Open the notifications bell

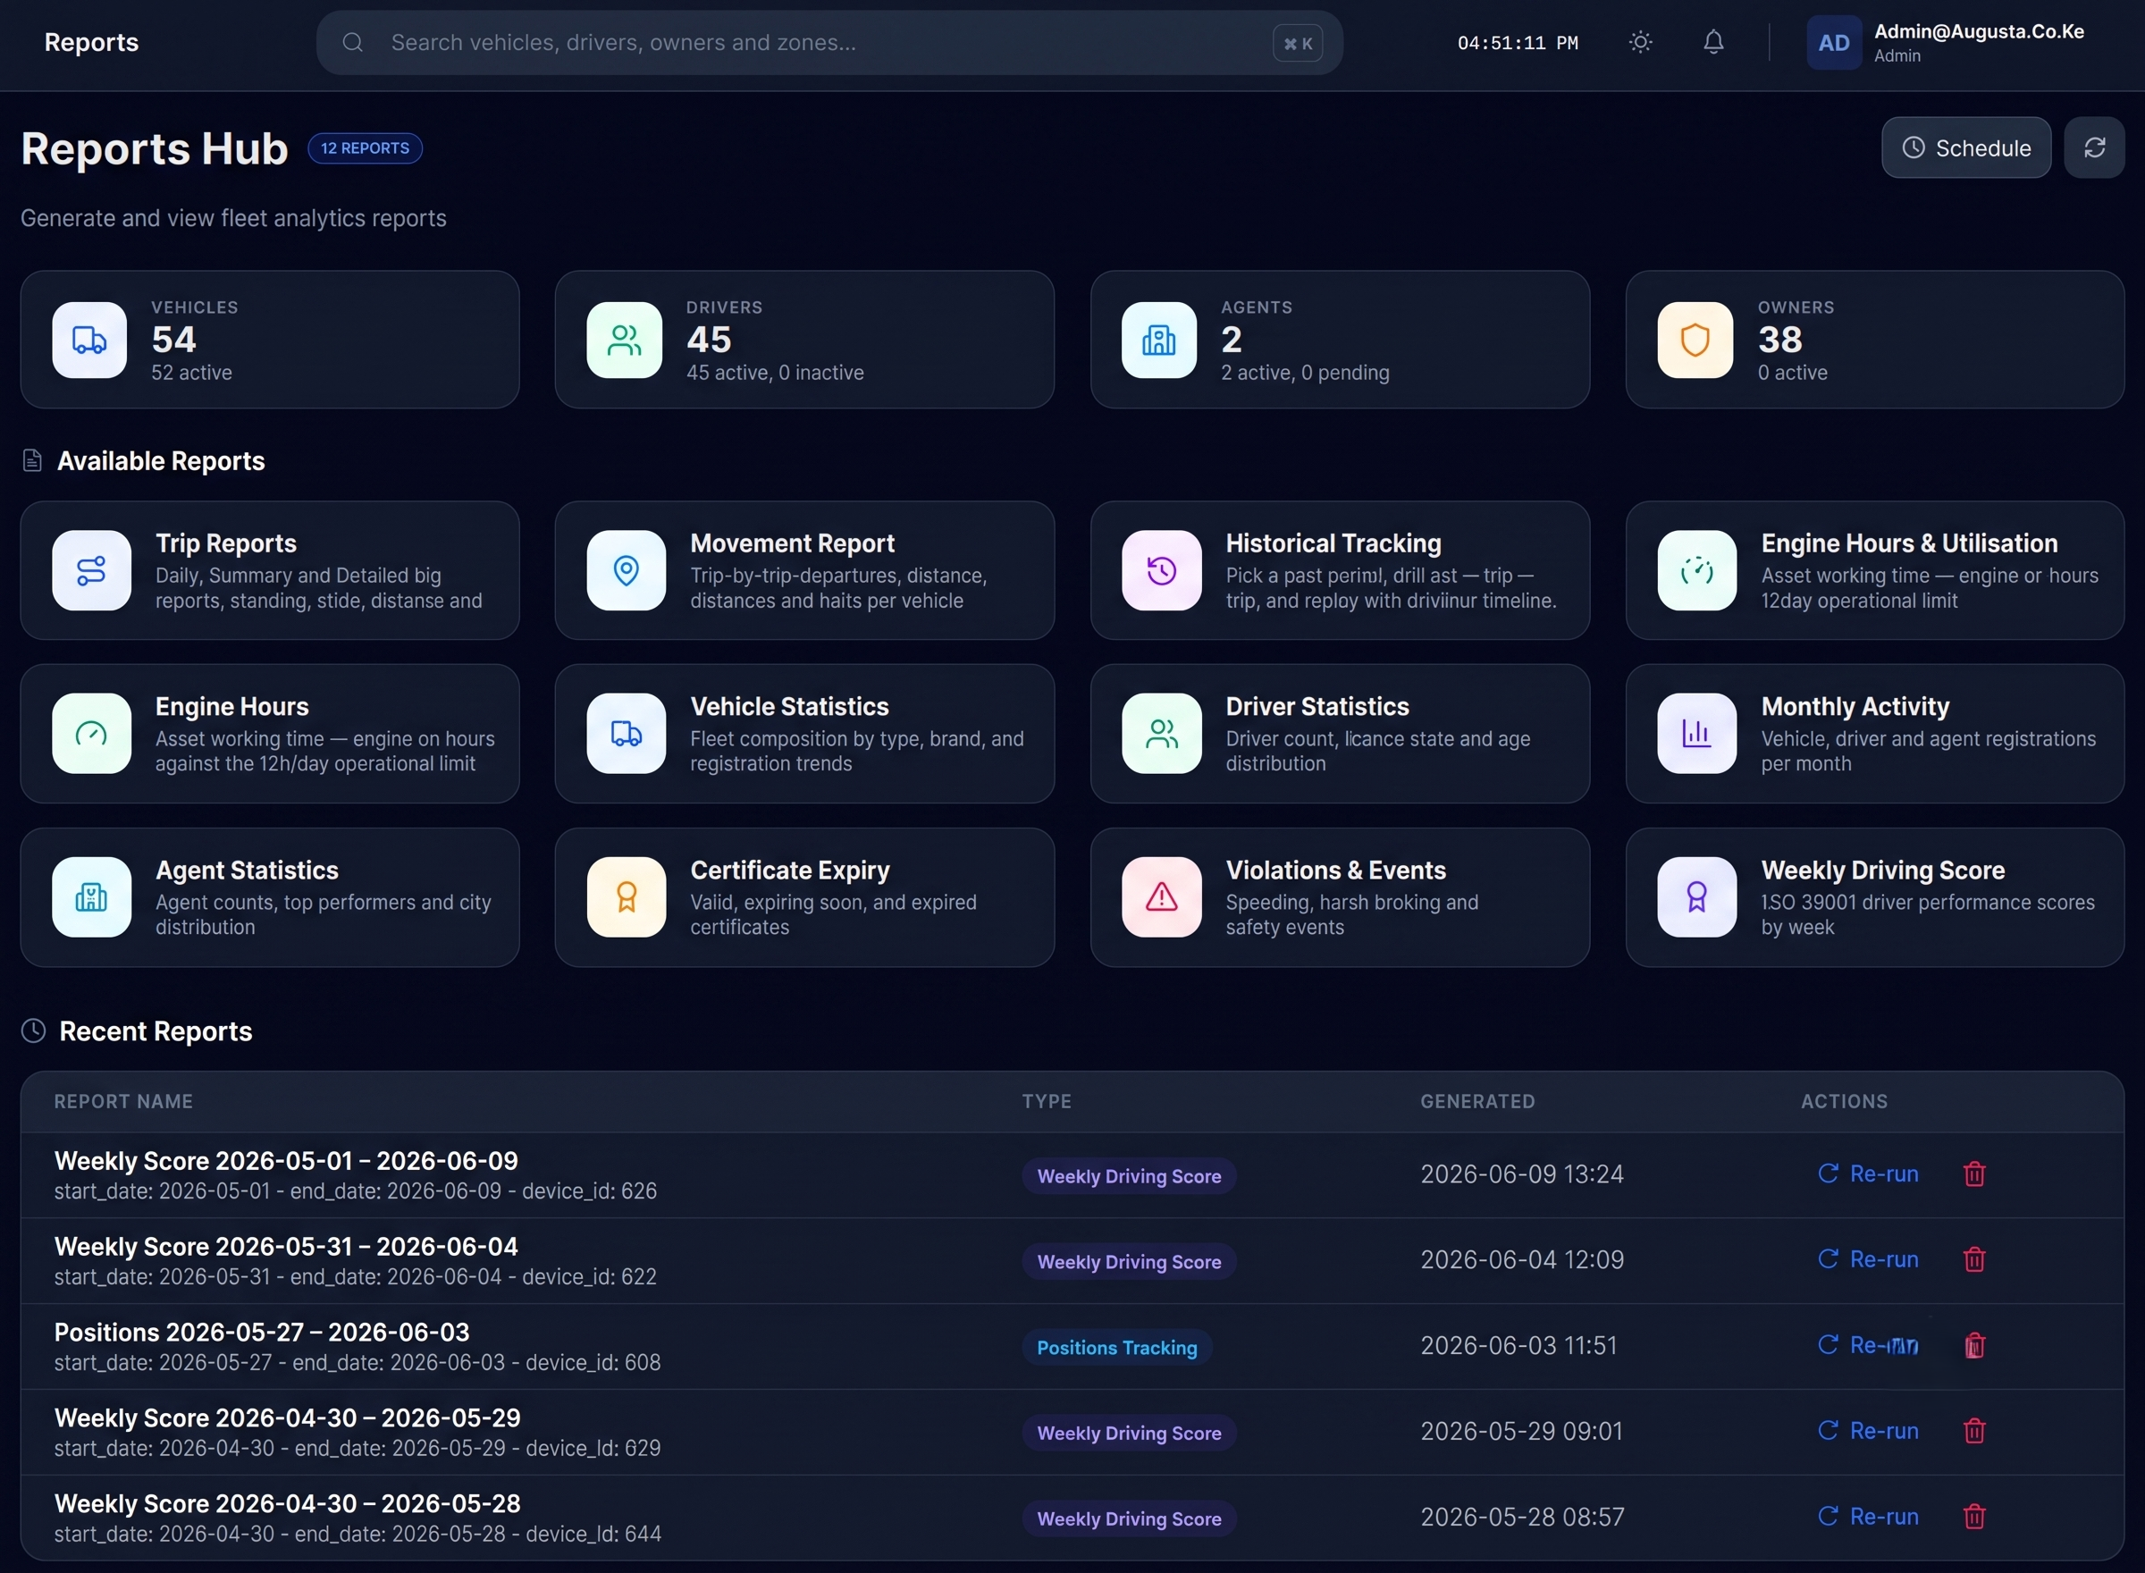[x=1712, y=42]
